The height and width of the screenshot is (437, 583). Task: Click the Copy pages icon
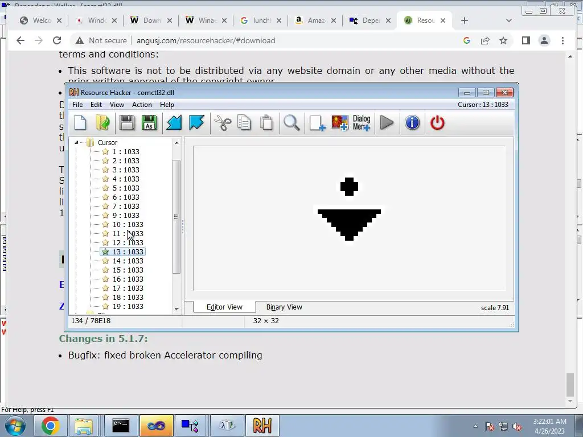click(x=244, y=123)
